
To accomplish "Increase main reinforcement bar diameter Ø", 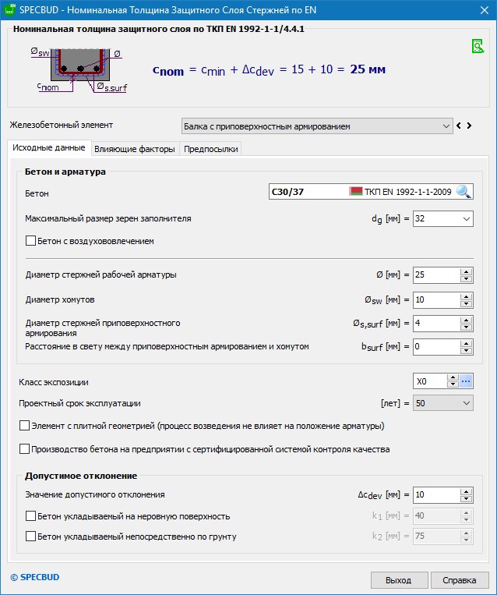I will click(x=467, y=271).
